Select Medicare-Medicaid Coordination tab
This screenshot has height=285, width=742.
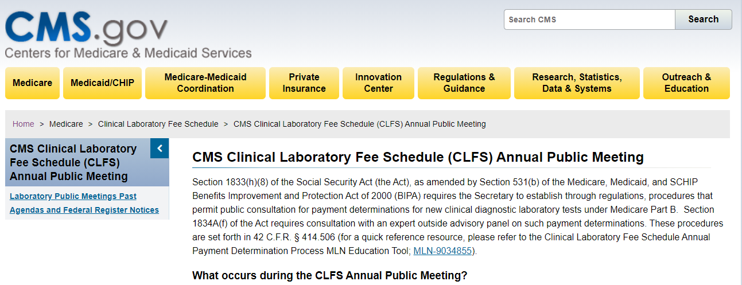(x=205, y=83)
